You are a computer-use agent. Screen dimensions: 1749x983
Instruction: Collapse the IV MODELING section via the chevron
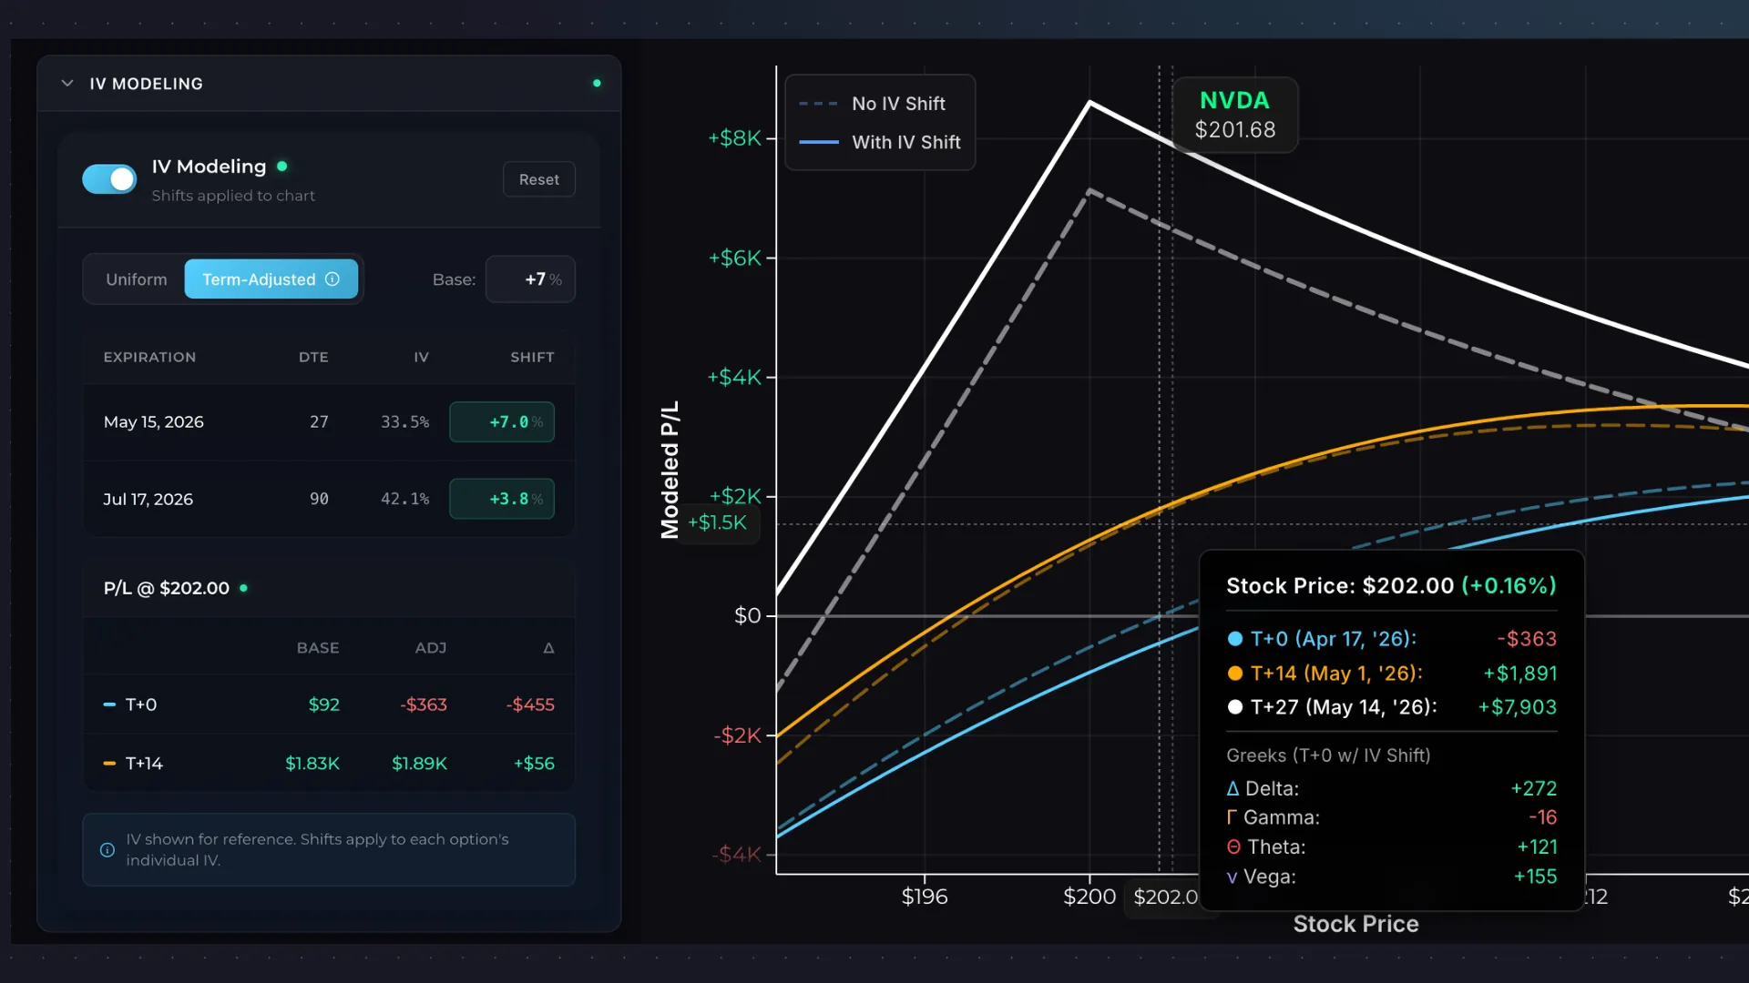(x=67, y=82)
